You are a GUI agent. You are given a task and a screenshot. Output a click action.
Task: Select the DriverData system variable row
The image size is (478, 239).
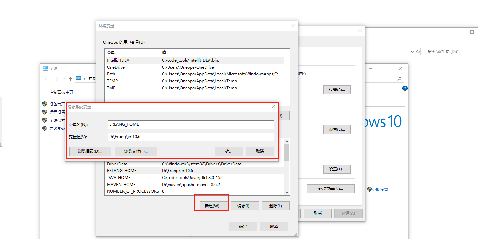194,164
